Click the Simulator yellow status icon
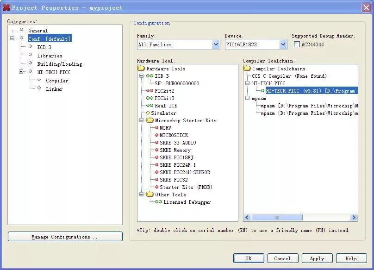374x270 pixels. (148, 113)
